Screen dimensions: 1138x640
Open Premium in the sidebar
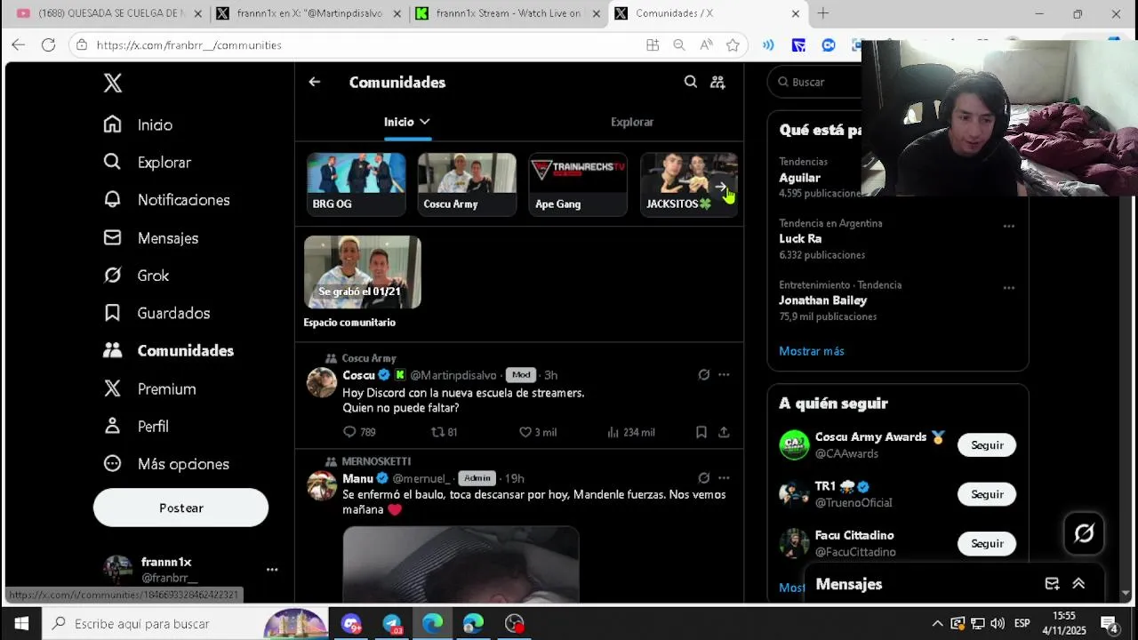point(149,389)
